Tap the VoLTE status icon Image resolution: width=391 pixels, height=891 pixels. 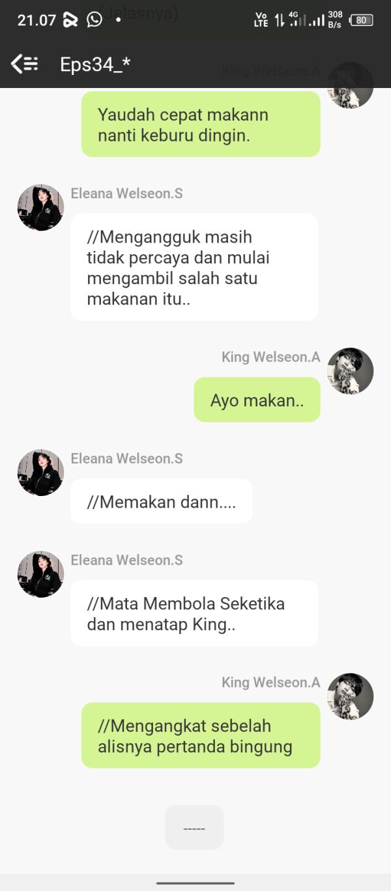(x=261, y=20)
